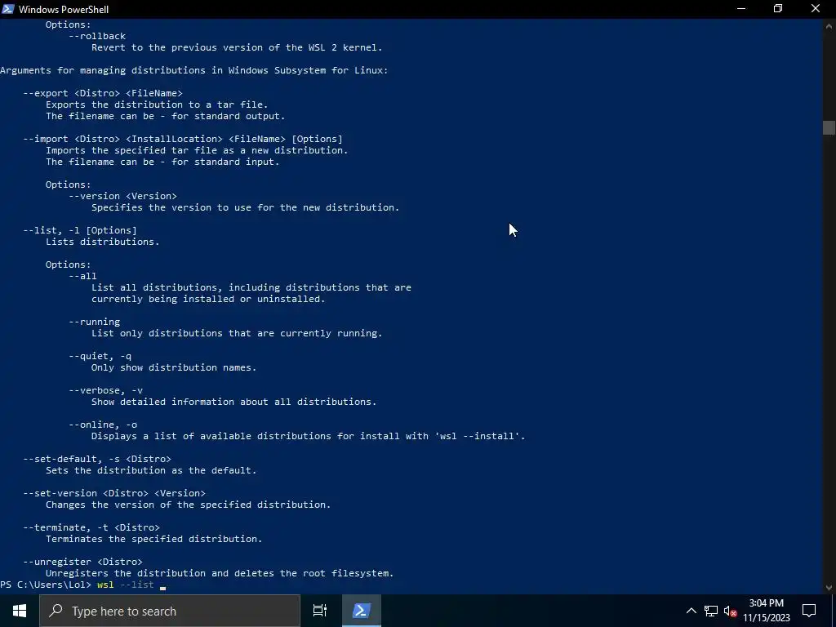The image size is (836, 627).
Task: Click the 'PS C:\Users\Lol>' prompt
Action: coord(46,585)
